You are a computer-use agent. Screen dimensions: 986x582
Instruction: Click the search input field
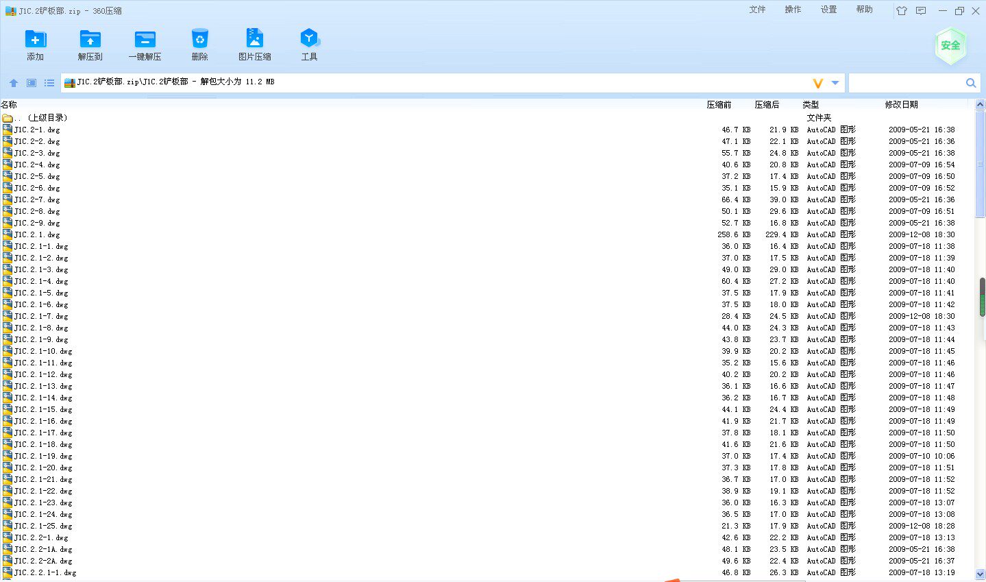point(906,83)
